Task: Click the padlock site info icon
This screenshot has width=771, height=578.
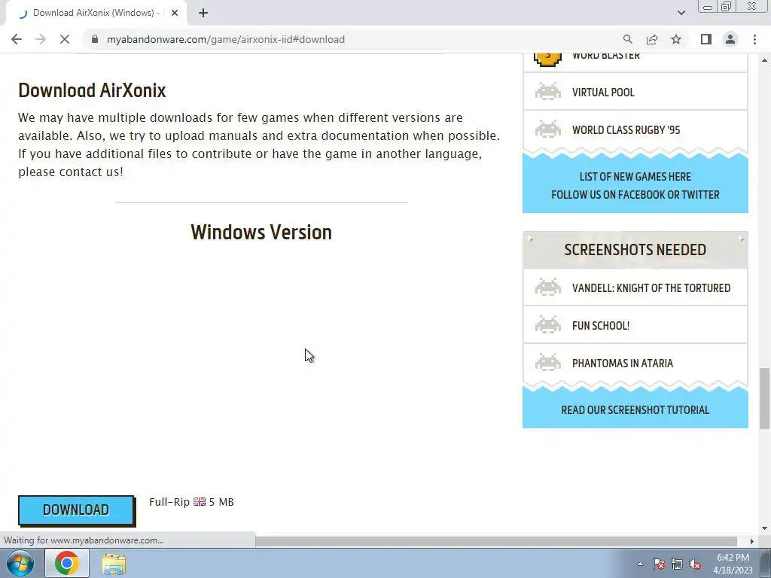Action: point(95,39)
